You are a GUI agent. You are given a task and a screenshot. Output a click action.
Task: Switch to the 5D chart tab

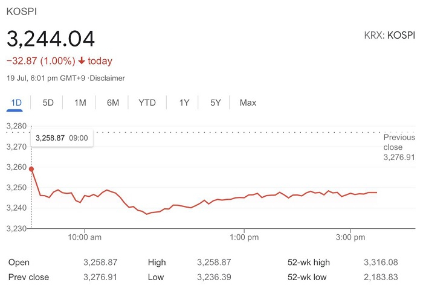[48, 103]
